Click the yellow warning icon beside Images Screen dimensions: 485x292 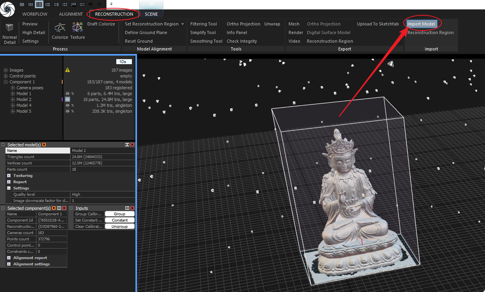67,70
